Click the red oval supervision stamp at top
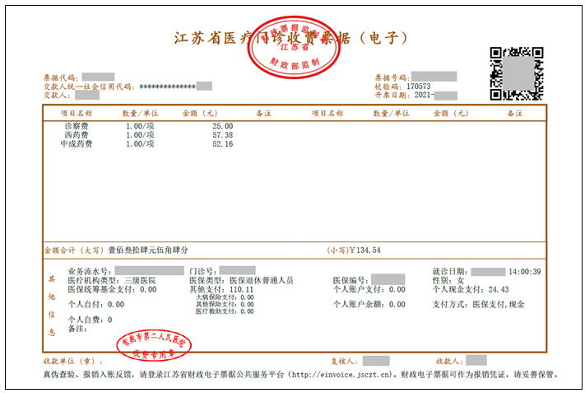The height and width of the screenshot is (393, 585). tap(294, 48)
